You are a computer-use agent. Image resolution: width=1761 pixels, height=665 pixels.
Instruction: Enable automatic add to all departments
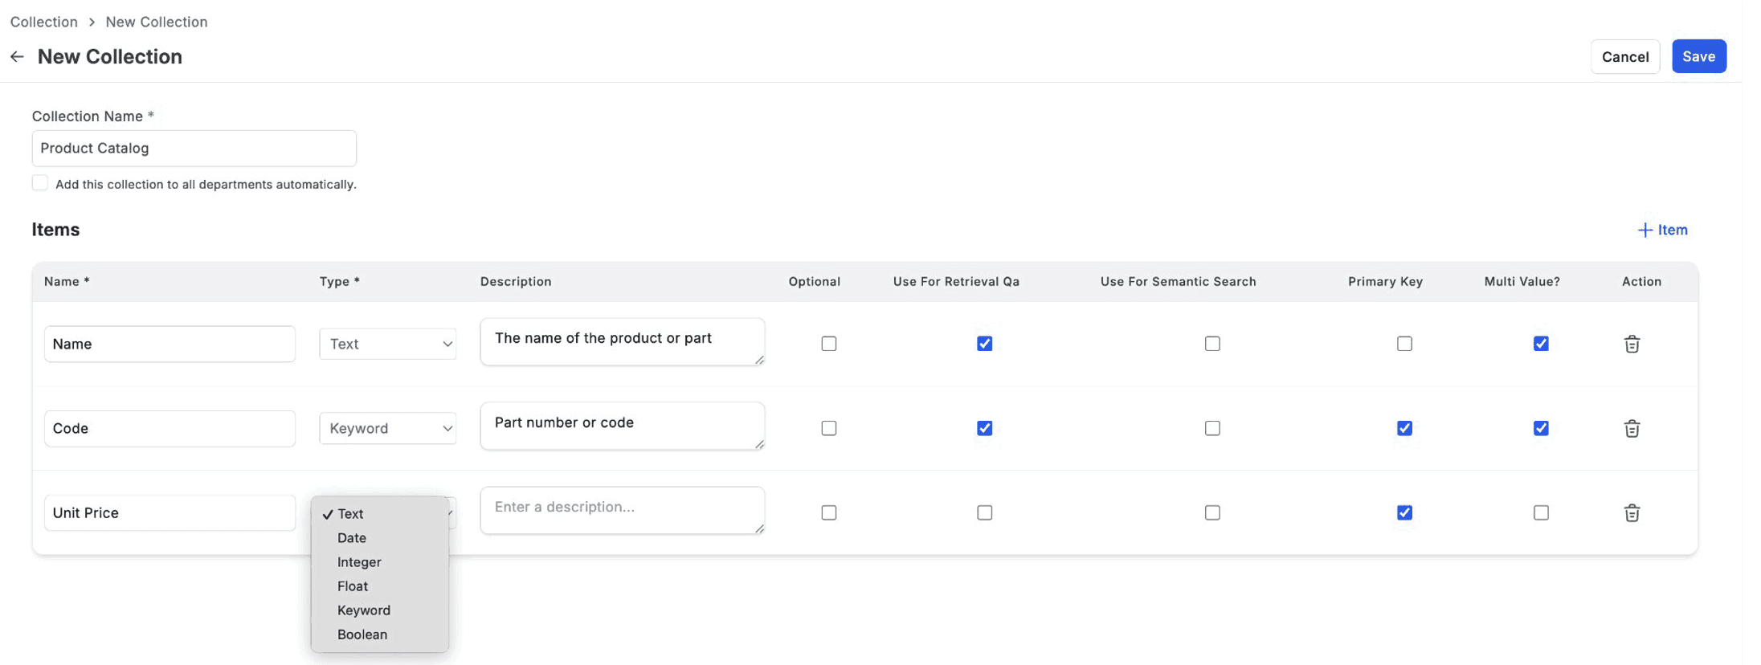click(x=40, y=183)
